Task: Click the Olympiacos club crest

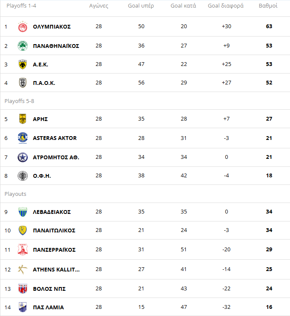Action: coord(23,26)
